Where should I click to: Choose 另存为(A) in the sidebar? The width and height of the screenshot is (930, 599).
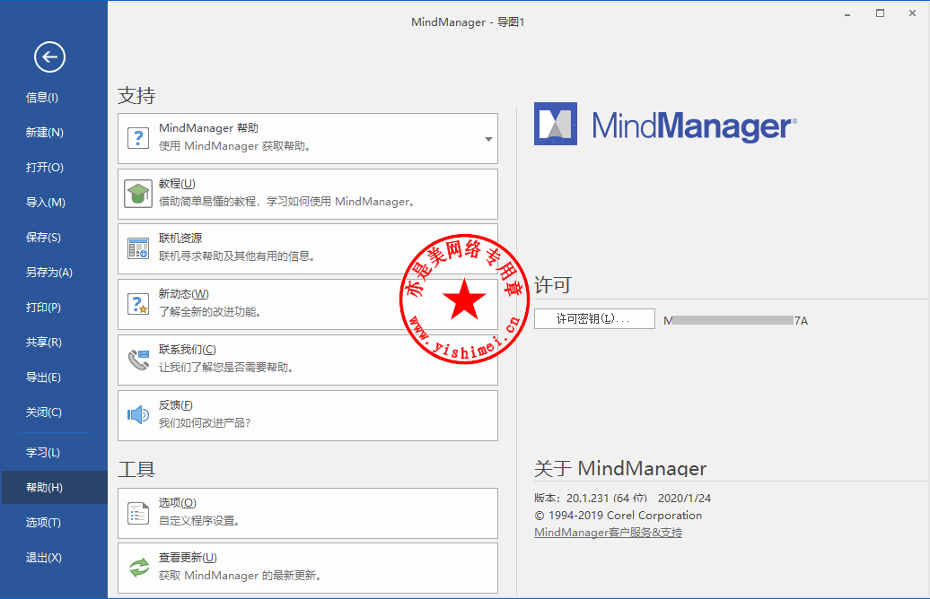(x=49, y=273)
